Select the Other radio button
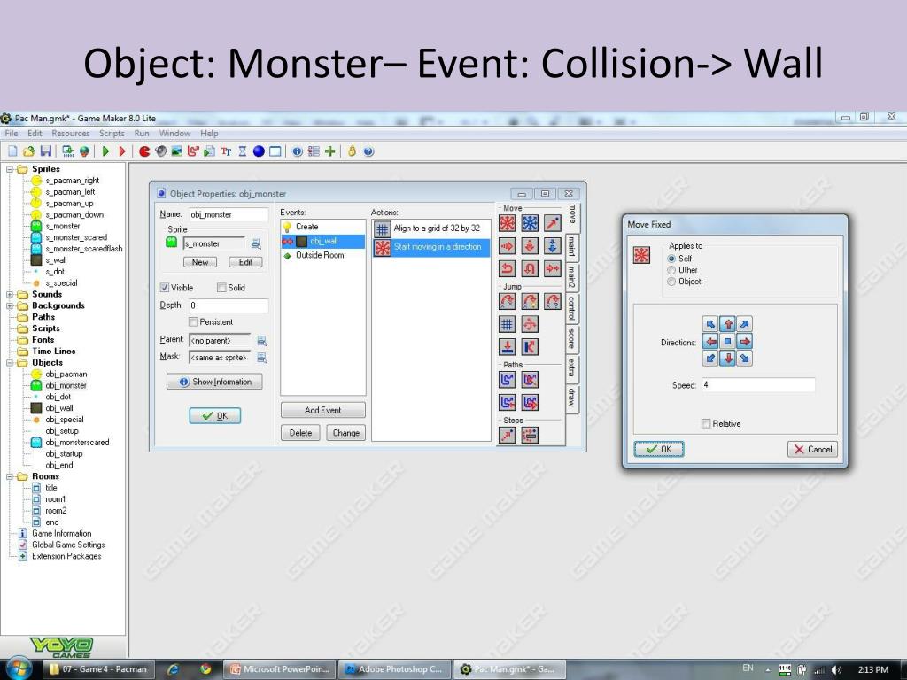The width and height of the screenshot is (907, 680). tap(671, 270)
